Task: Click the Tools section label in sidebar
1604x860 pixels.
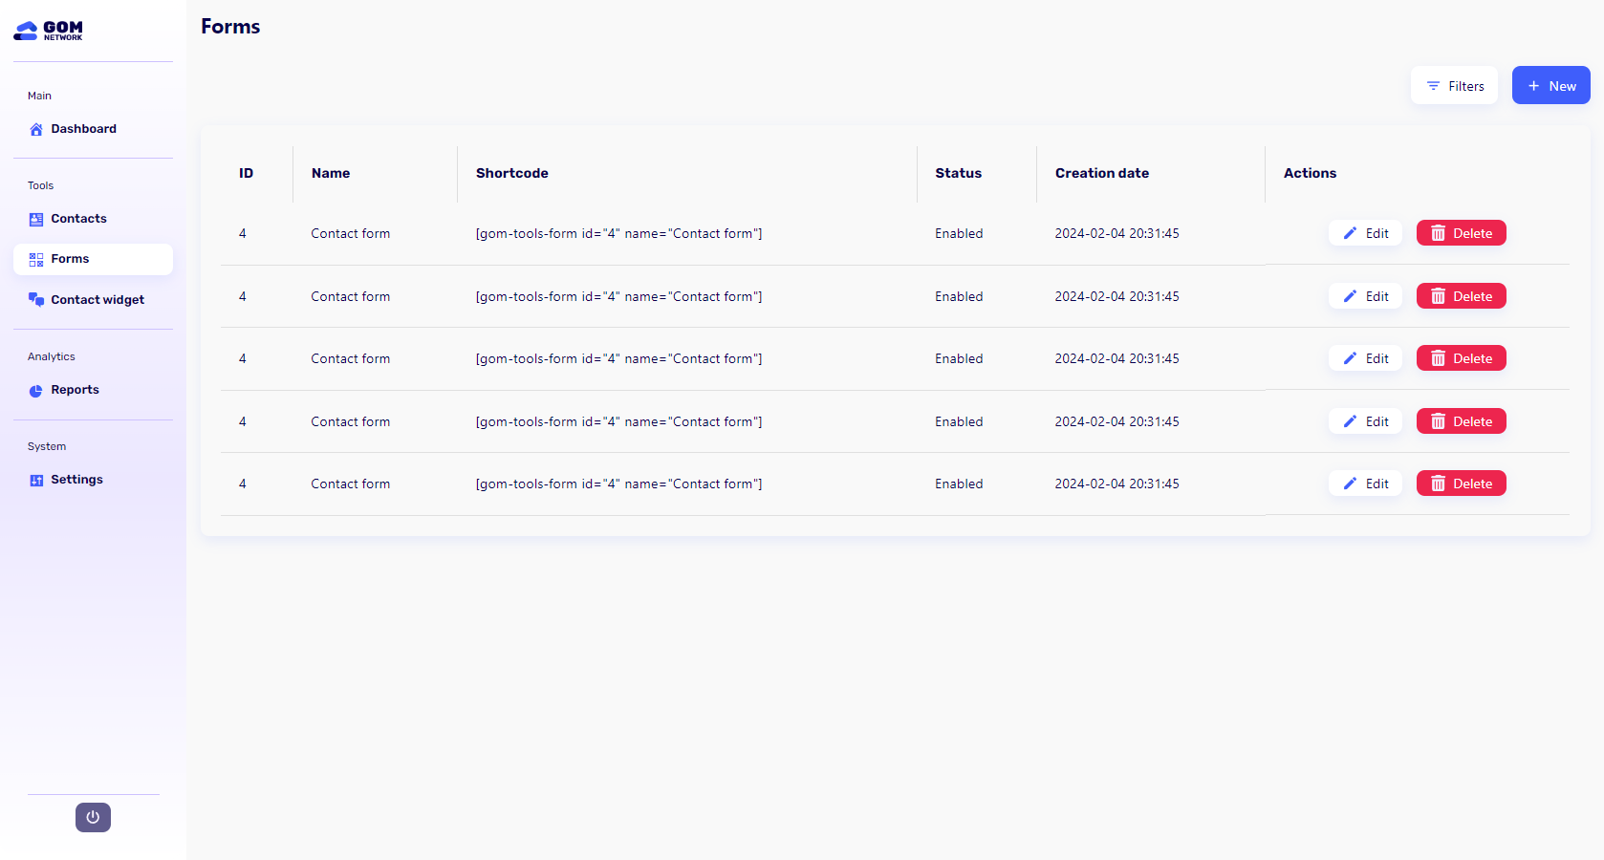Action: pyautogui.click(x=40, y=185)
